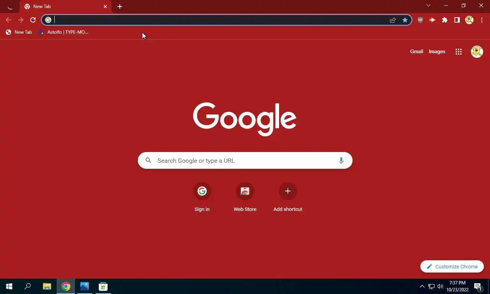Click the browser forward arrow
This screenshot has width=490, height=294.
click(x=21, y=20)
